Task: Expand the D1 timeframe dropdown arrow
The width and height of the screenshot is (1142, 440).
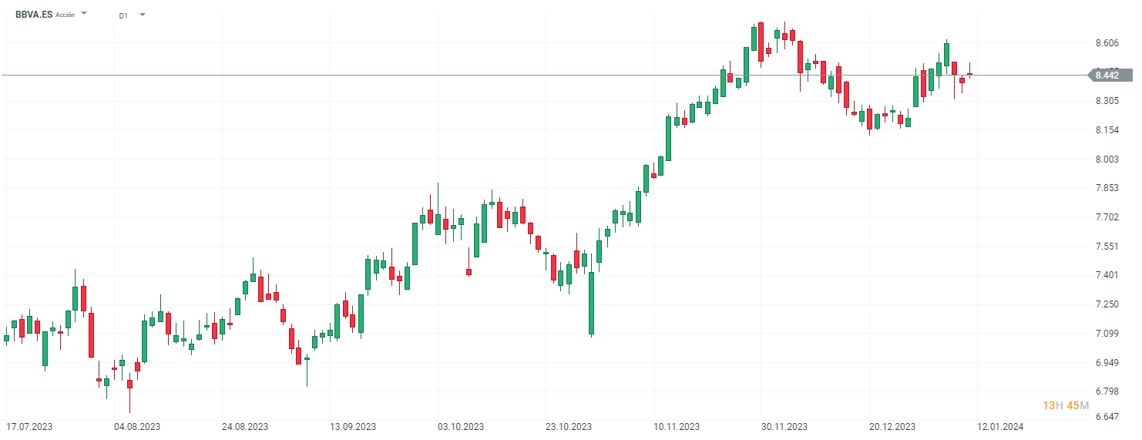Action: [143, 15]
